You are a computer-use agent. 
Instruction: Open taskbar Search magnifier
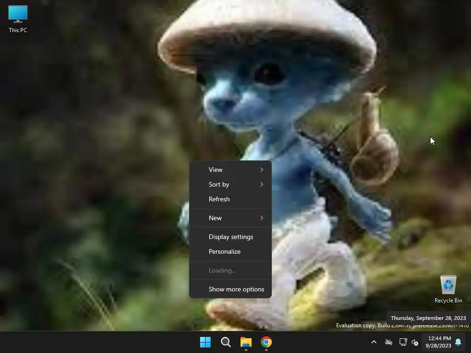pos(225,342)
